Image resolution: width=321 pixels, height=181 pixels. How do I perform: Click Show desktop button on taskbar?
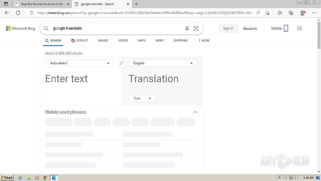318,178
